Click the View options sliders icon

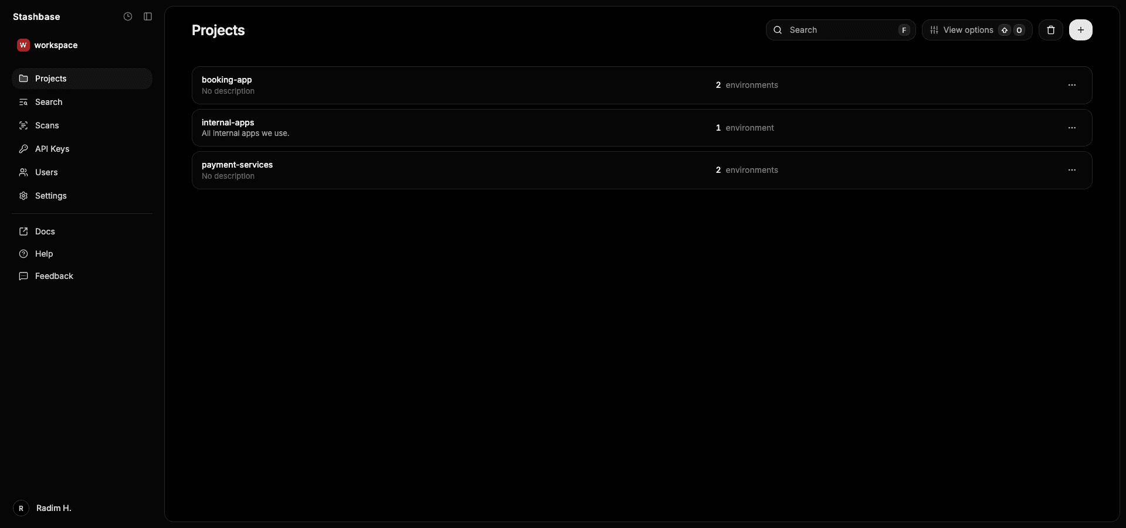[x=934, y=30]
